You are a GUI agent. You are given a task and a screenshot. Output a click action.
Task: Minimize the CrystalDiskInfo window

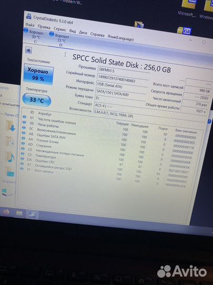click(191, 40)
